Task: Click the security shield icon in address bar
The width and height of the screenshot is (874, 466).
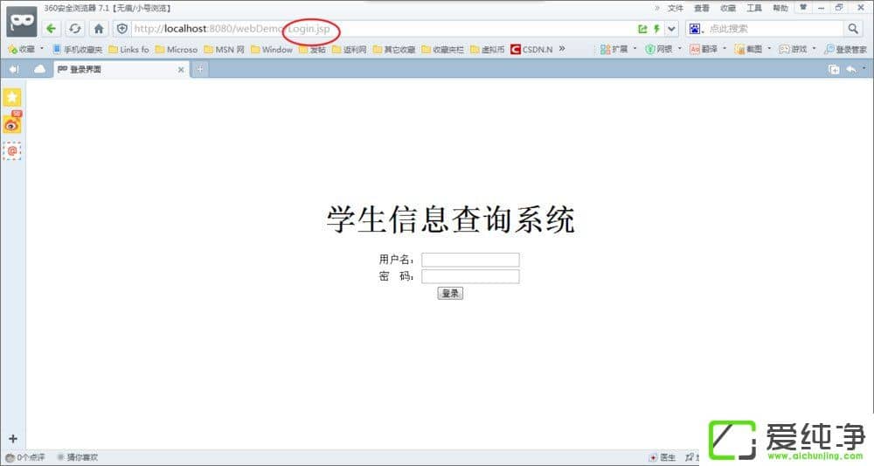Action: (122, 29)
